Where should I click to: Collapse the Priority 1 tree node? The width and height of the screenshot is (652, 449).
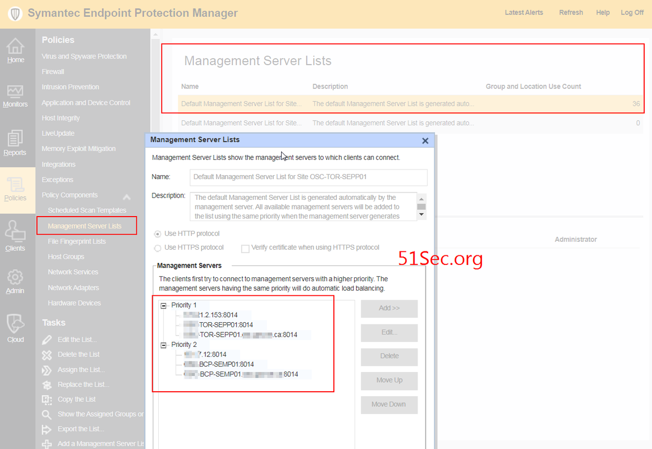[x=163, y=305]
